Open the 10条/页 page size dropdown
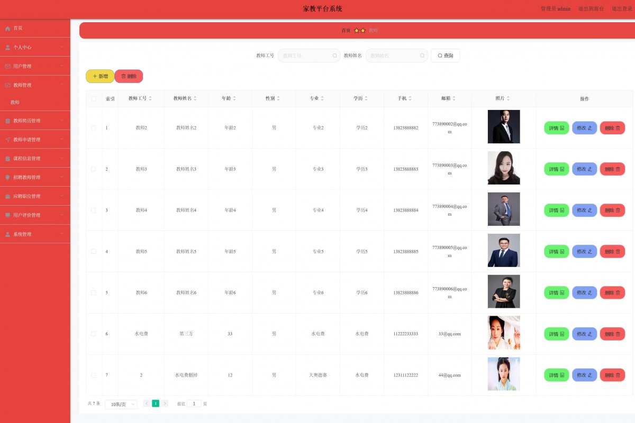The width and height of the screenshot is (635, 423). (x=121, y=403)
